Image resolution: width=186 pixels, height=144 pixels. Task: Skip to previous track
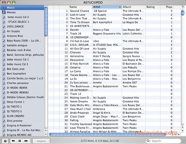pyautogui.click(x=13, y=141)
